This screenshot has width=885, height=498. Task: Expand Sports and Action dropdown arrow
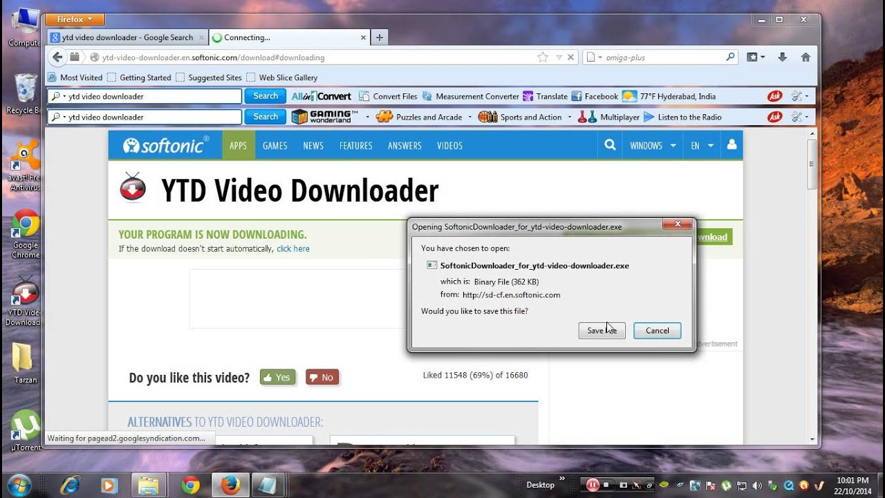coord(570,117)
